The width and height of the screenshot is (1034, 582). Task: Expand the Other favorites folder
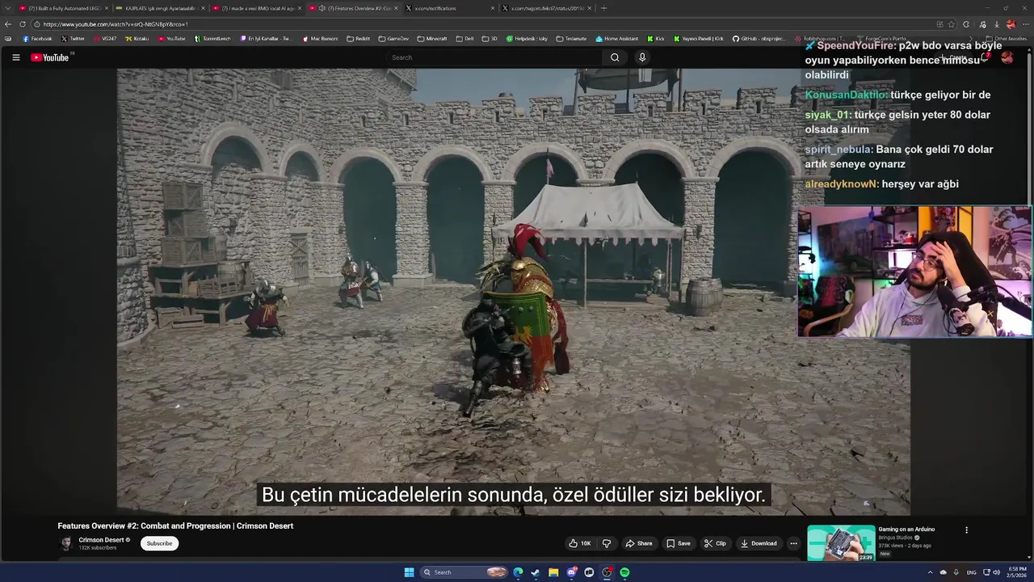pyautogui.click(x=1007, y=39)
